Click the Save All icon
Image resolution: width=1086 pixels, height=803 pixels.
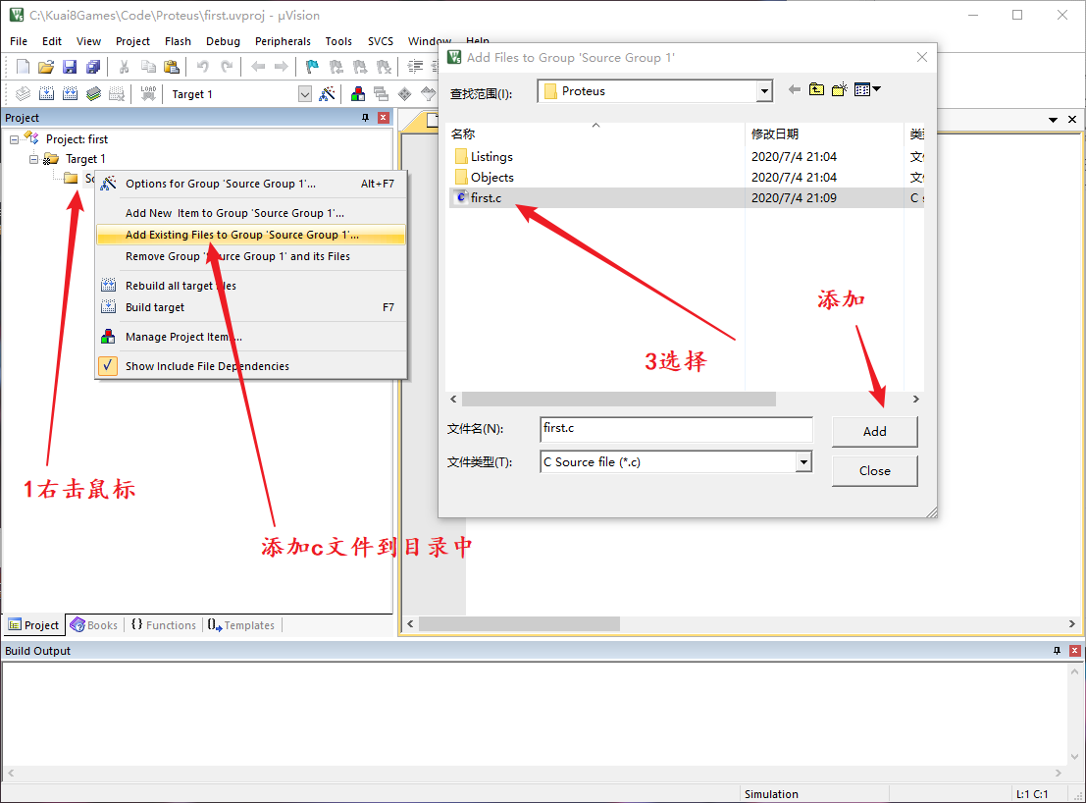pos(93,67)
